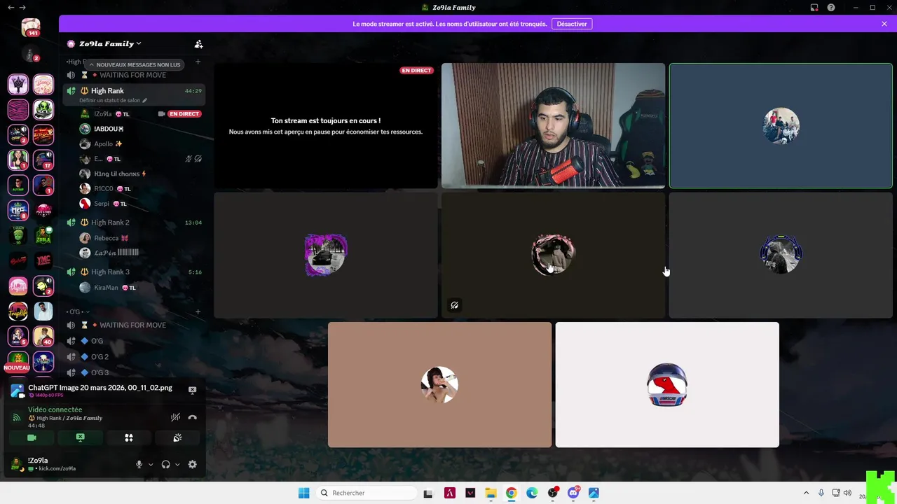Click Désactiver in streamer mode banner
The image size is (897, 504).
[572, 24]
